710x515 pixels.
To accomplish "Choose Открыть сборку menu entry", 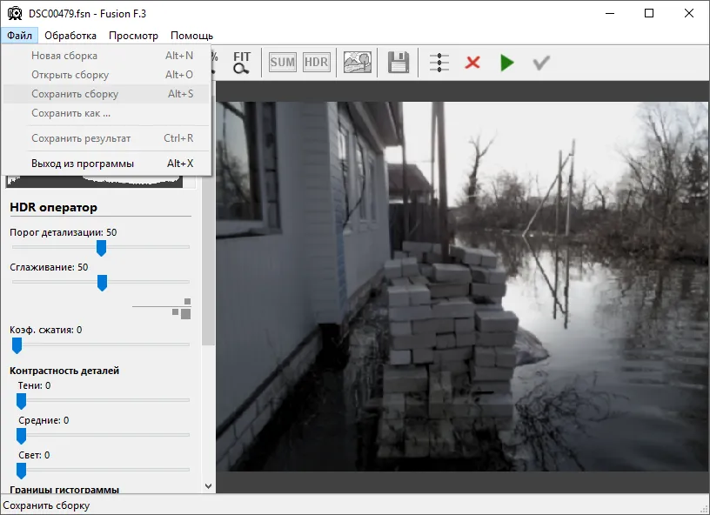I will (106, 75).
